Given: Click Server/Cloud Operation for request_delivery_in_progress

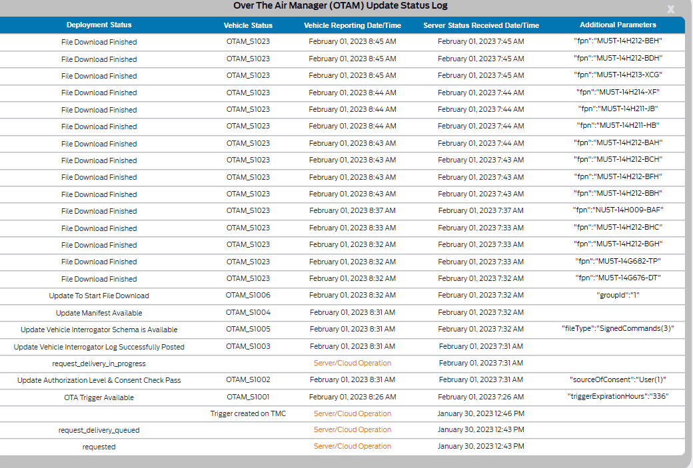Looking at the screenshot, I should pyautogui.click(x=352, y=363).
